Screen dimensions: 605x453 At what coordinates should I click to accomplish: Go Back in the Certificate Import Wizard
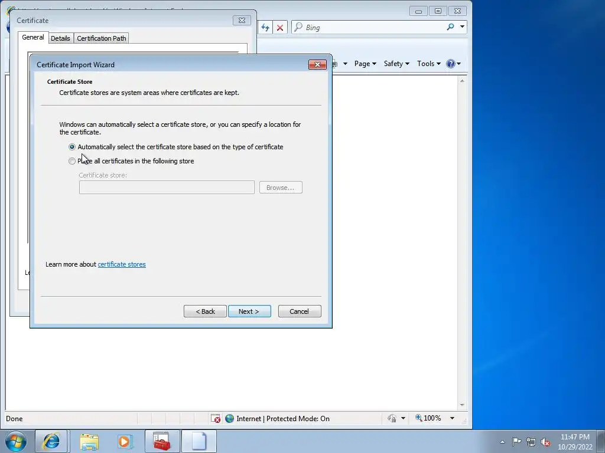(x=205, y=311)
